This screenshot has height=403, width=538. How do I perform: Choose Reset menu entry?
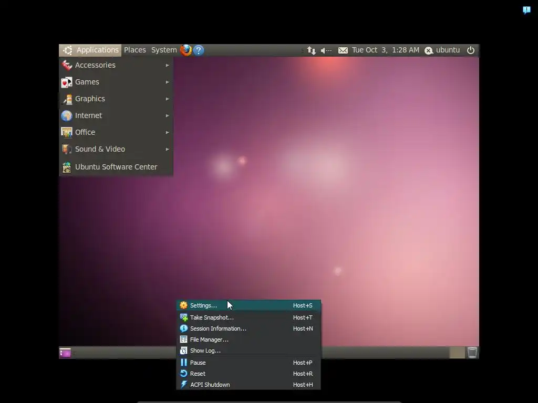(x=249, y=374)
